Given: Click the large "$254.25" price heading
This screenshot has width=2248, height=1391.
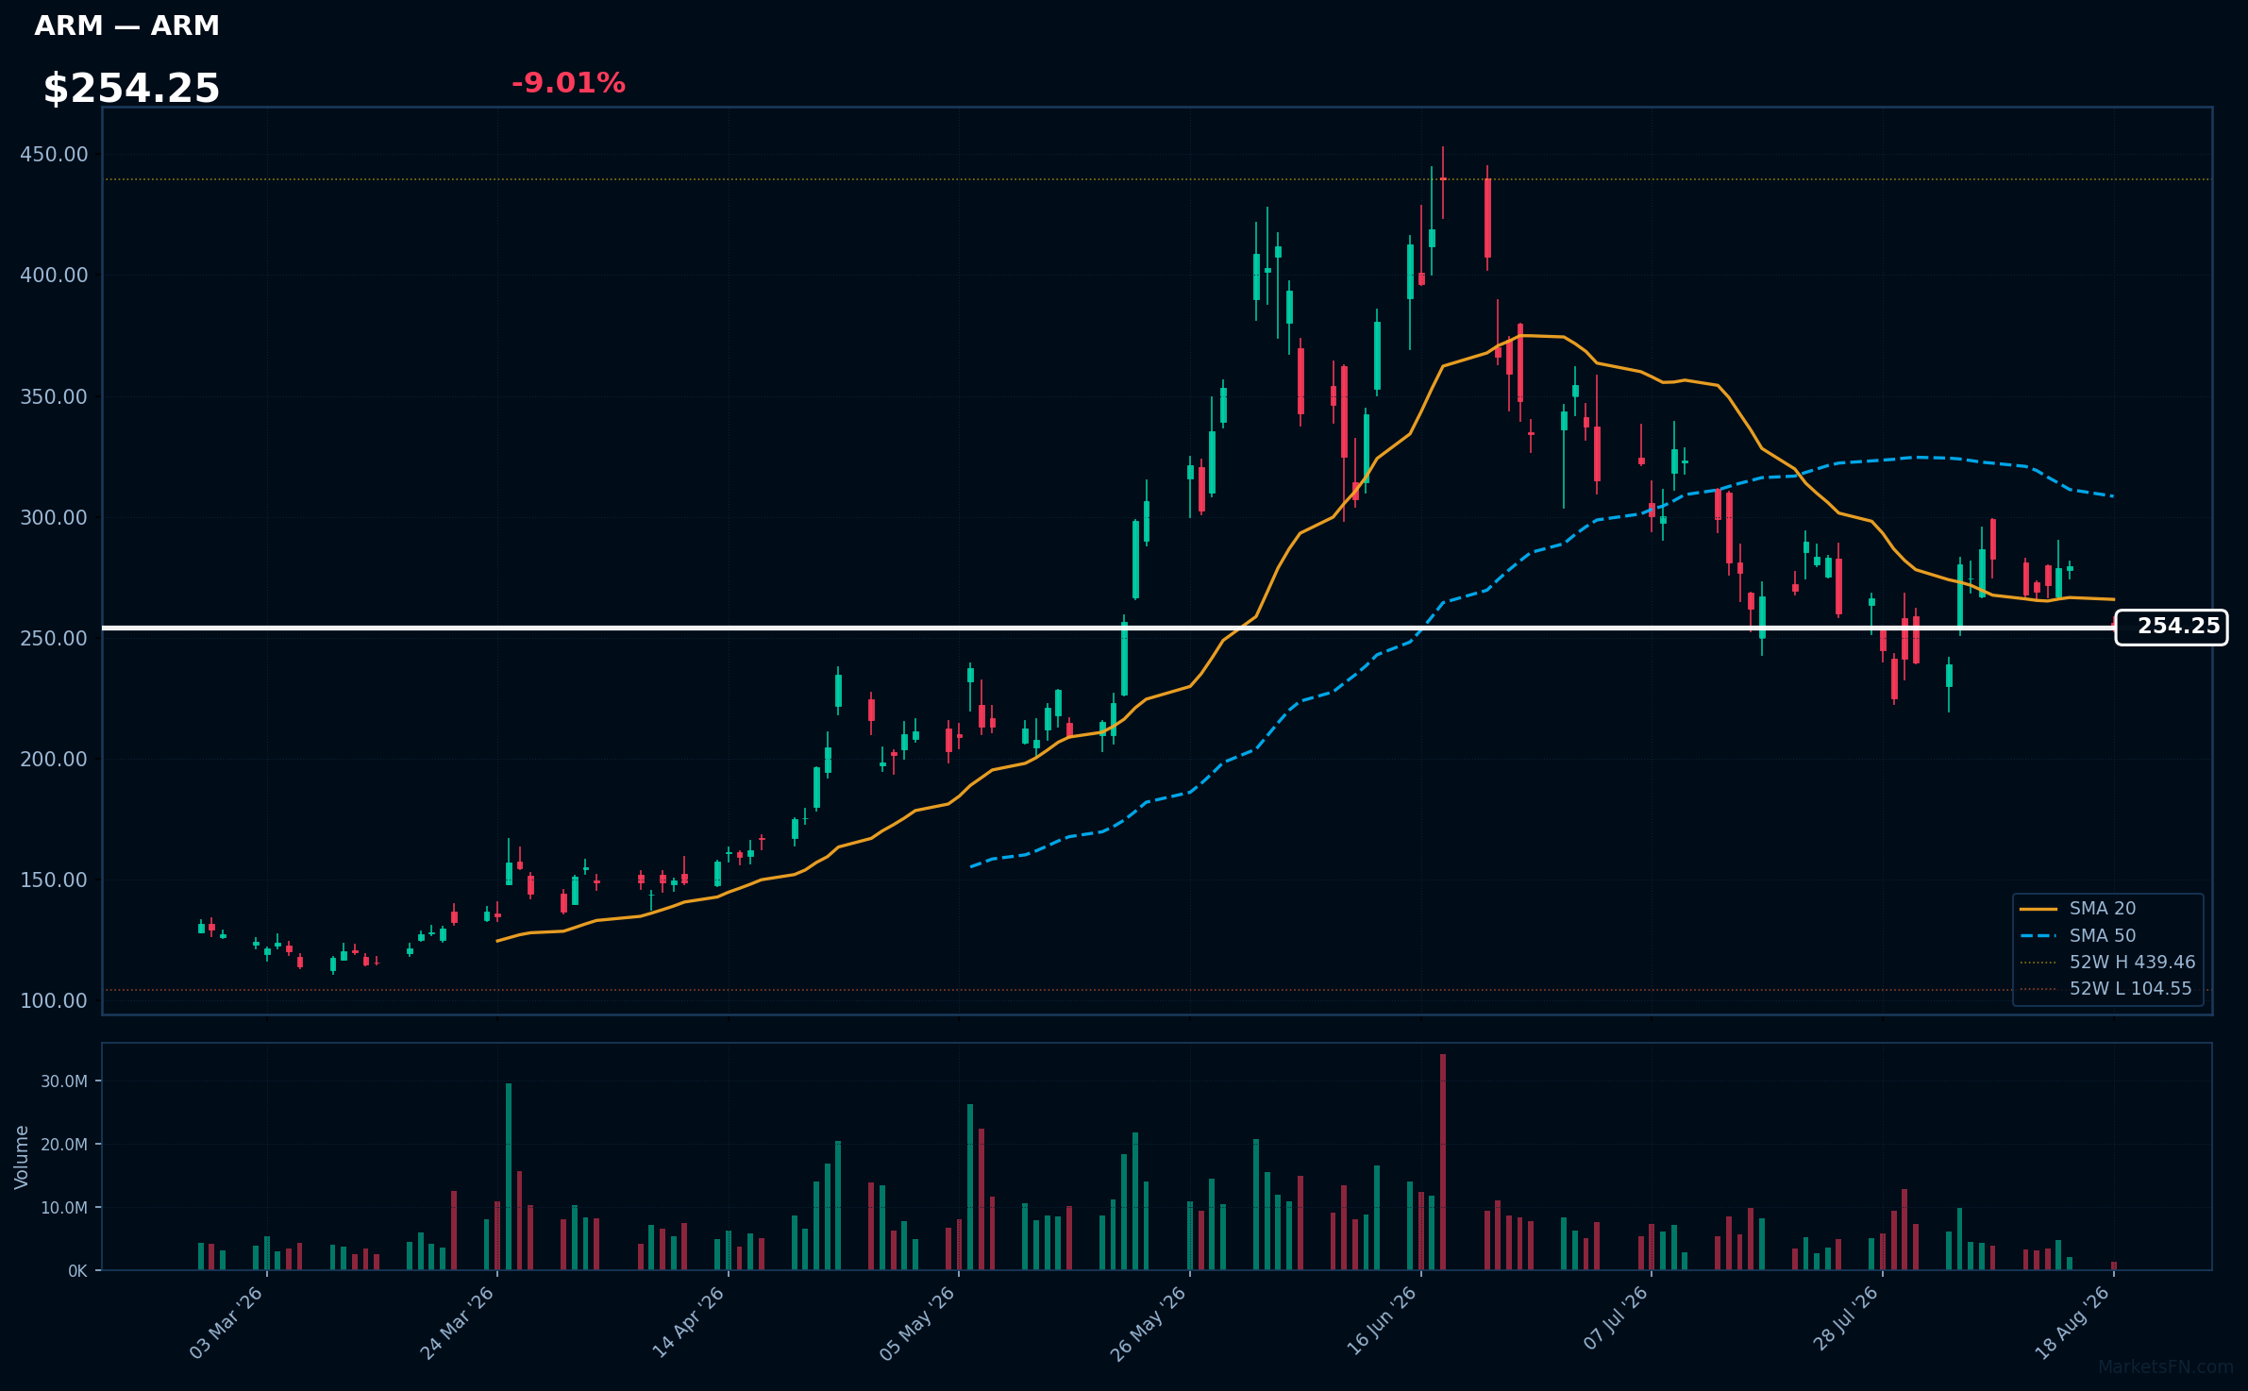Looking at the screenshot, I should click(x=131, y=89).
